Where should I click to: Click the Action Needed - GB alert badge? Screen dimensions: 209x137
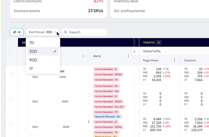[107, 91]
